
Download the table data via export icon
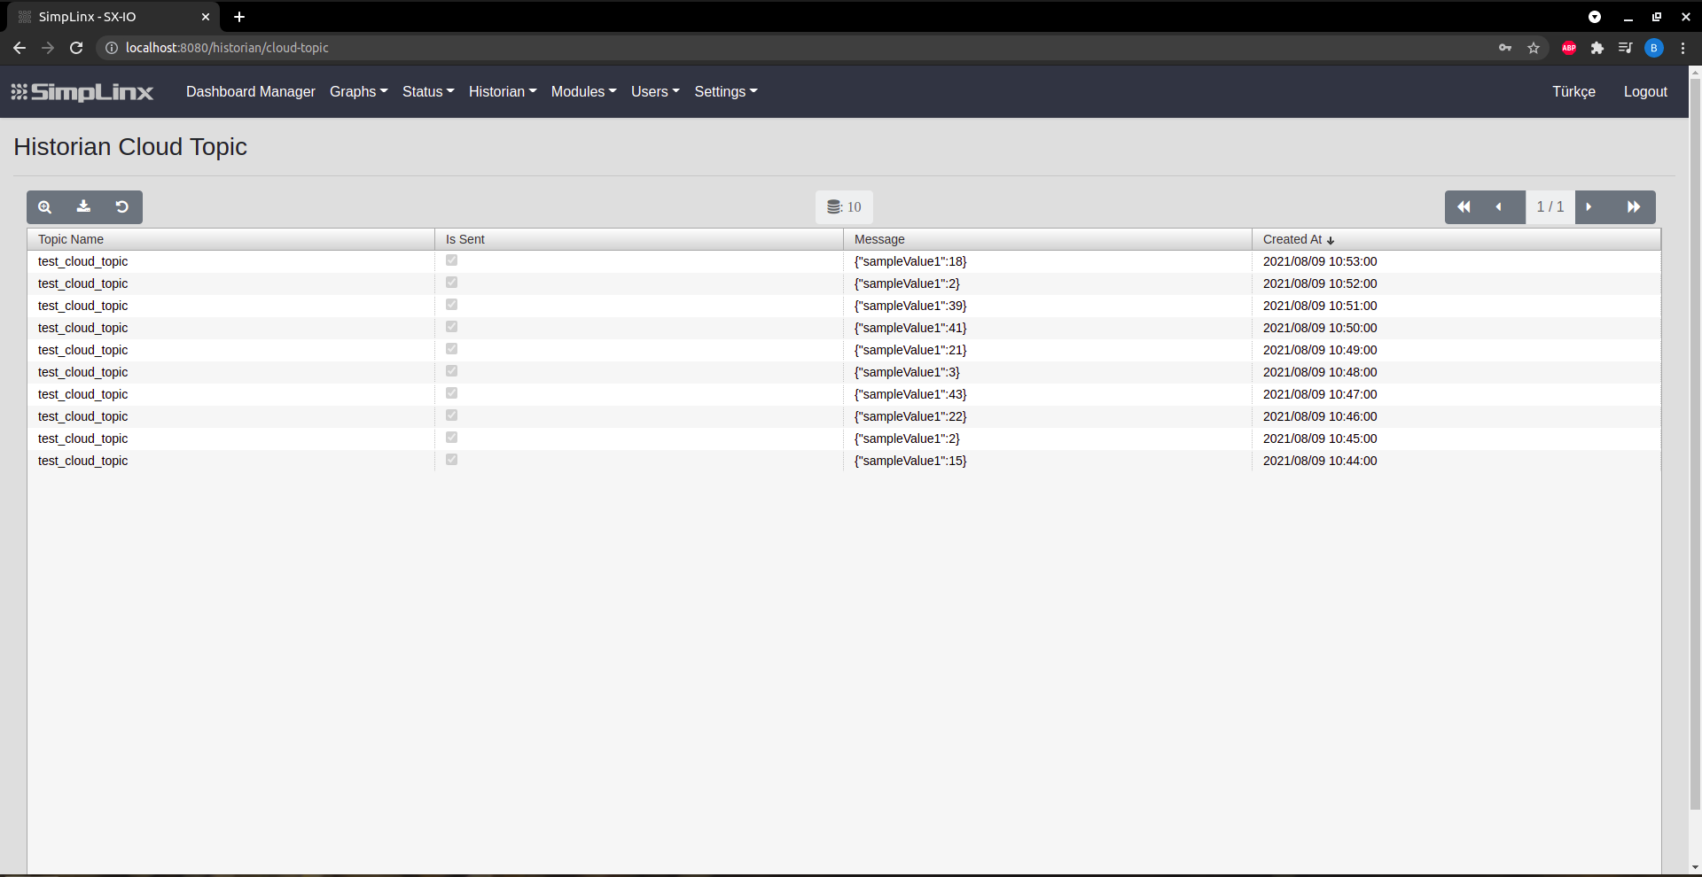[x=83, y=207]
